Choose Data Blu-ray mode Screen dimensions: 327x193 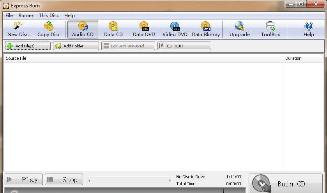click(206, 30)
